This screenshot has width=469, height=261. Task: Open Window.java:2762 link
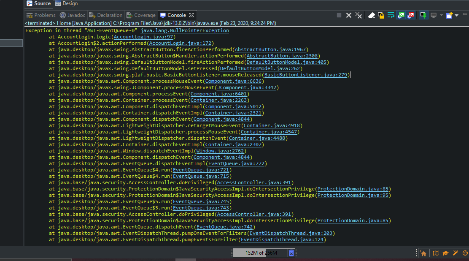click(x=220, y=151)
